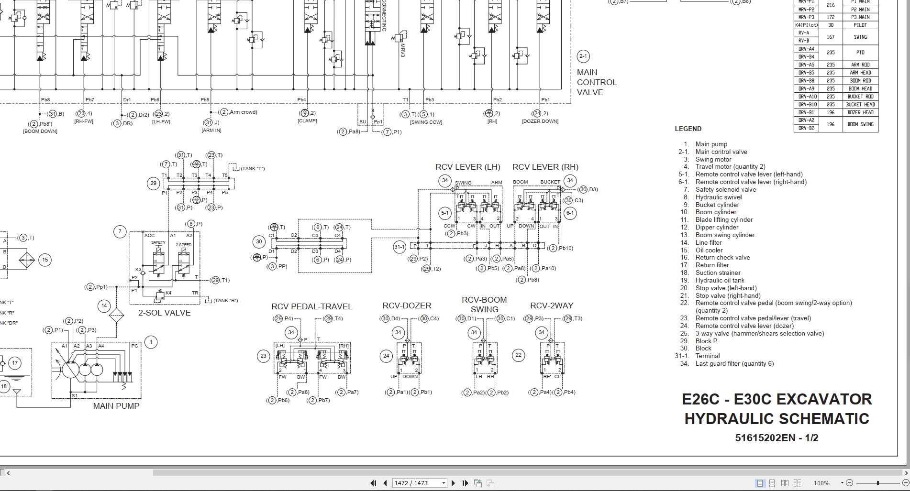This screenshot has width=910, height=491.
Task: Go to the first page
Action: pos(373,483)
